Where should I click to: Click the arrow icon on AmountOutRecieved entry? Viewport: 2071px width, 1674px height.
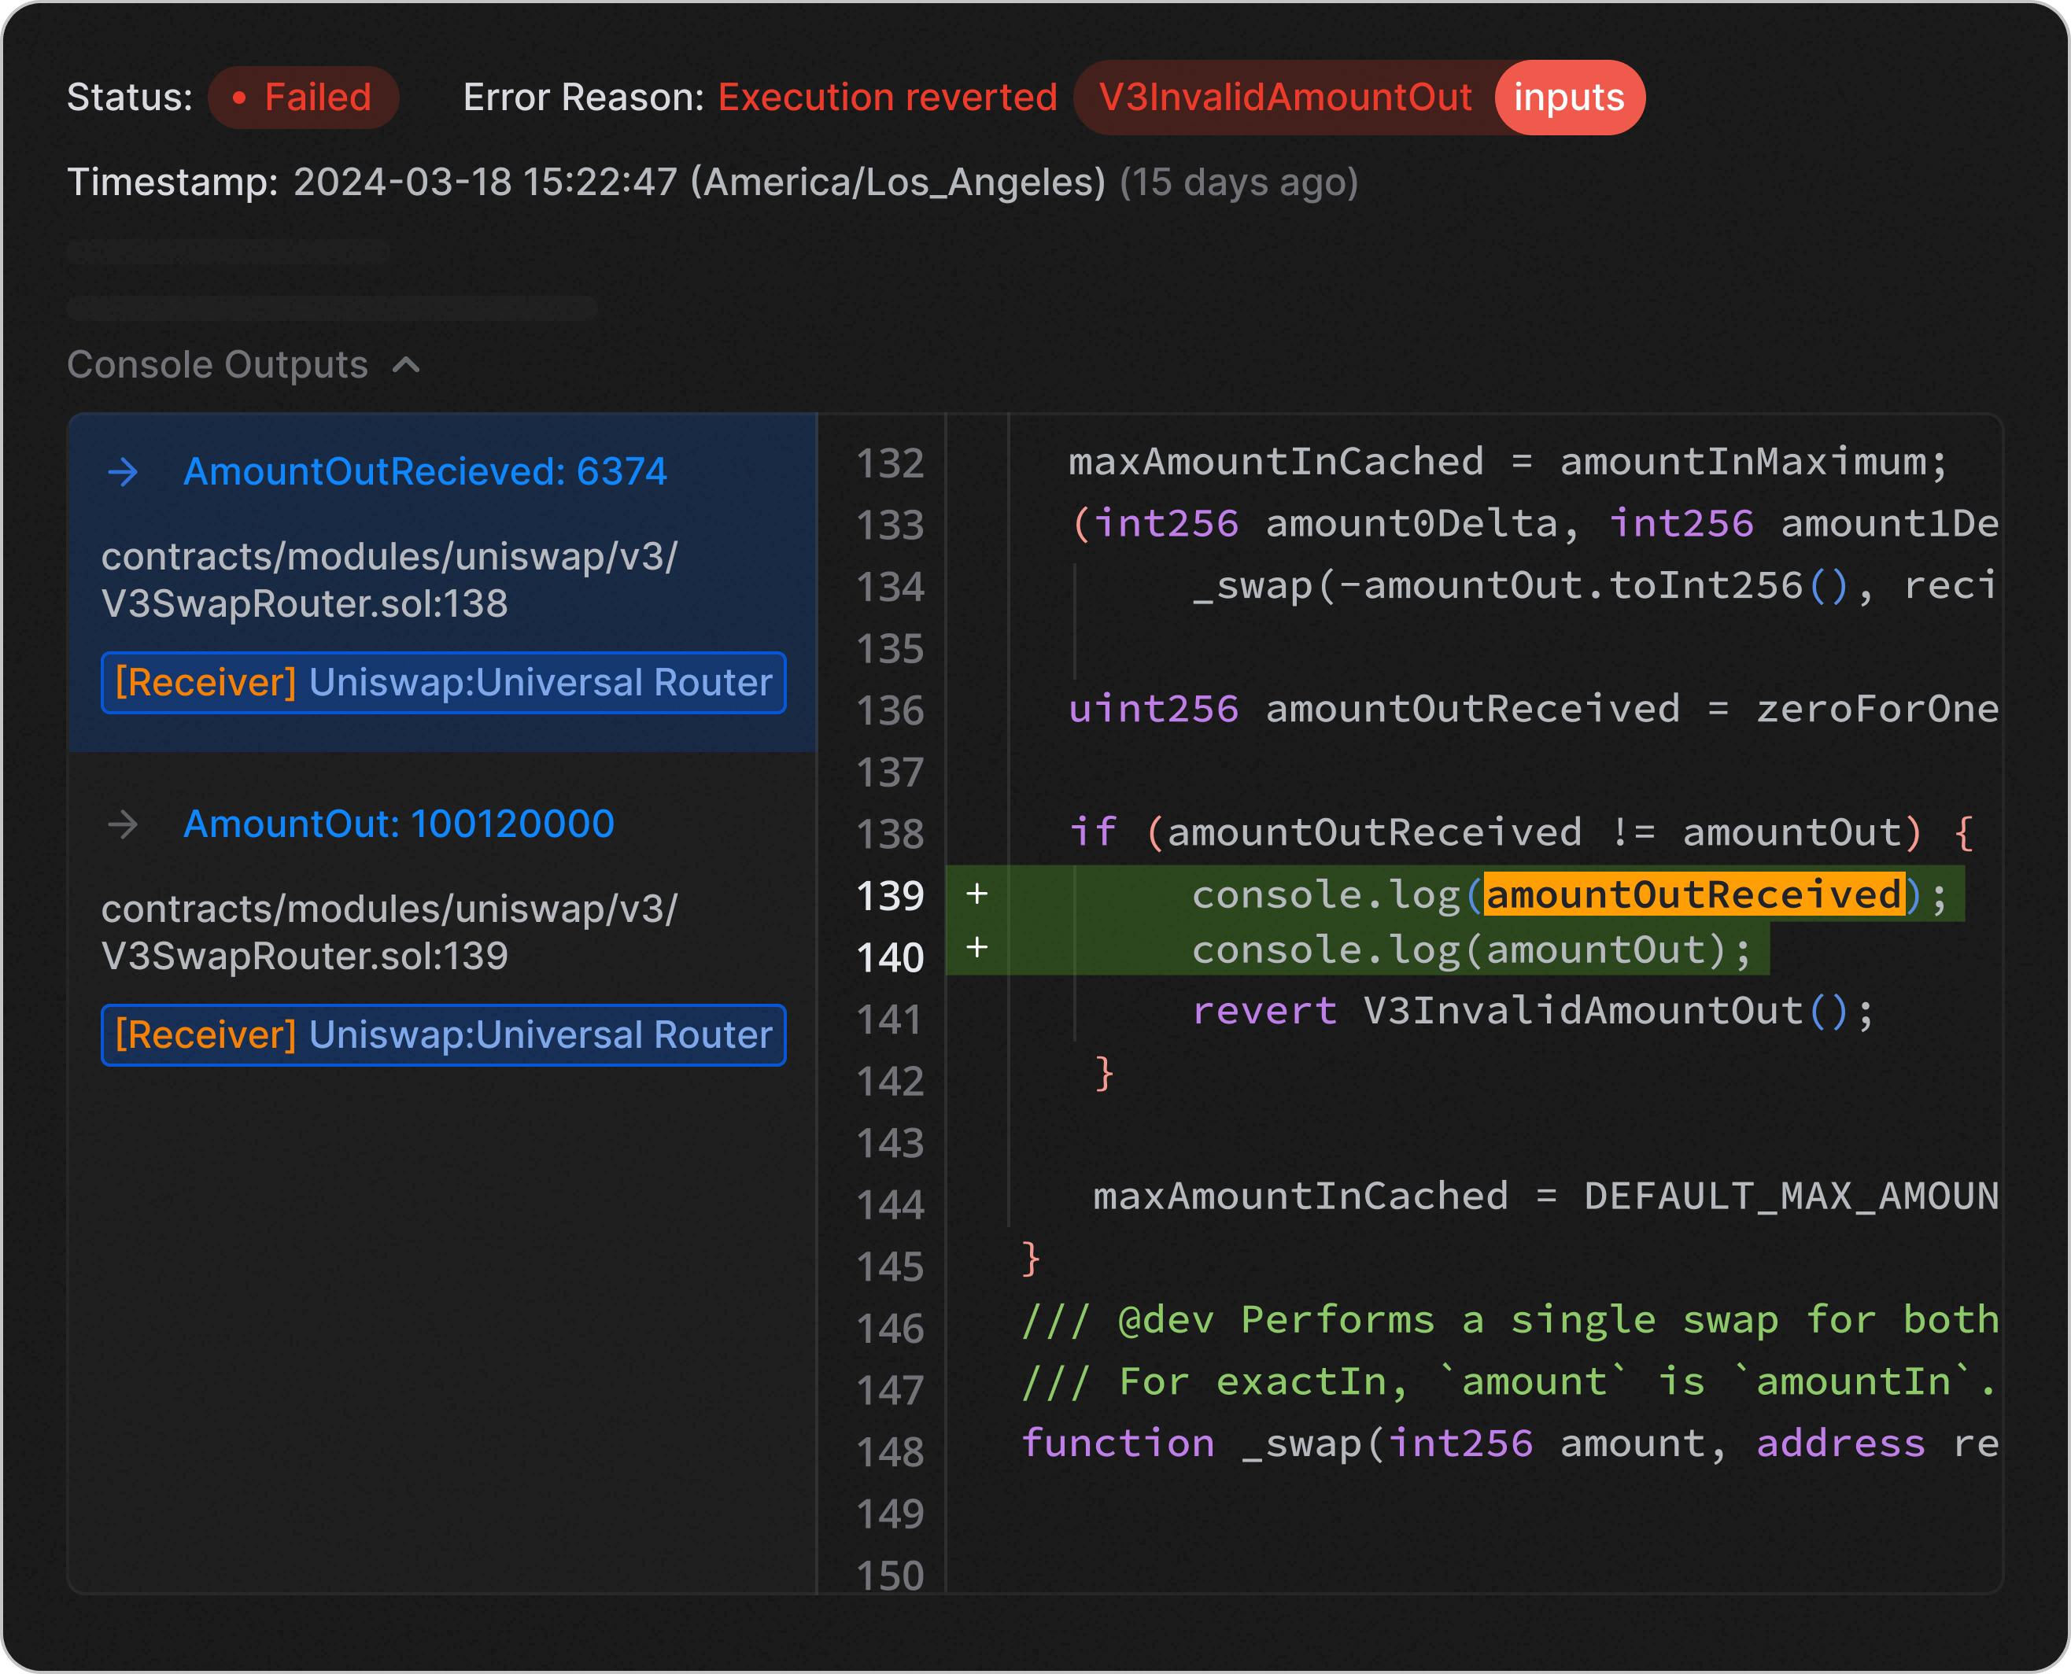pyautogui.click(x=127, y=470)
